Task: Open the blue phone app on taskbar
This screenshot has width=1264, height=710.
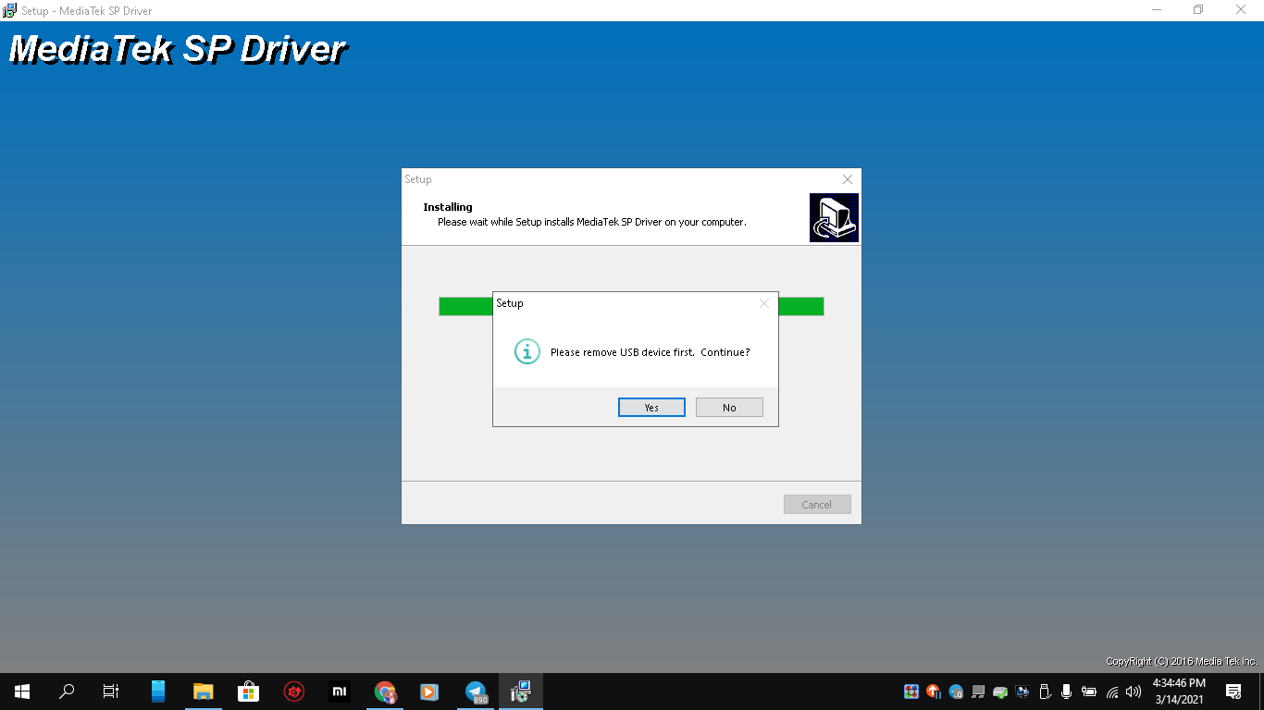Action: 158,692
